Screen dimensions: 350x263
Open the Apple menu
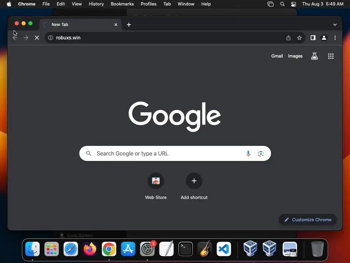point(9,4)
